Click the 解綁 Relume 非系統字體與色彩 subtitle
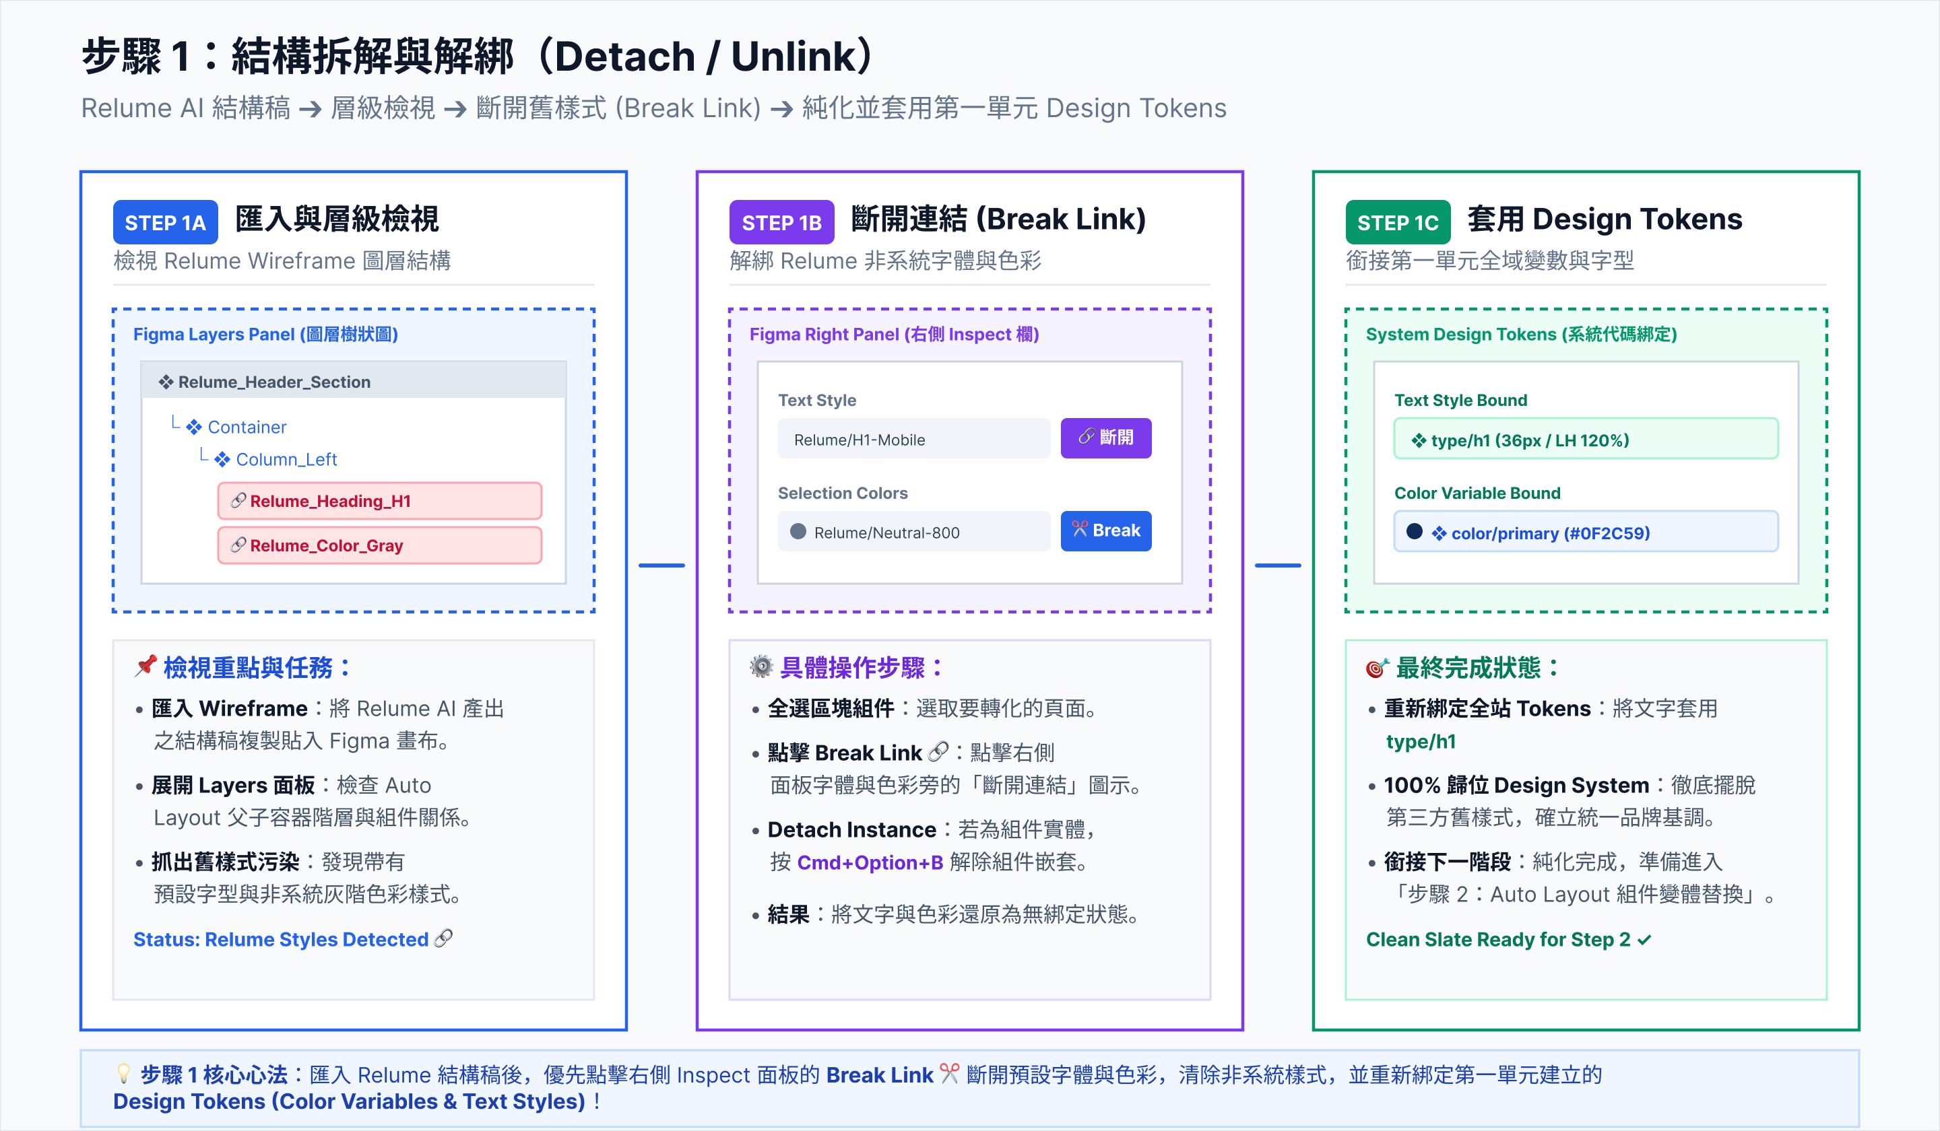This screenshot has height=1131, width=1940. pyautogui.click(x=885, y=261)
